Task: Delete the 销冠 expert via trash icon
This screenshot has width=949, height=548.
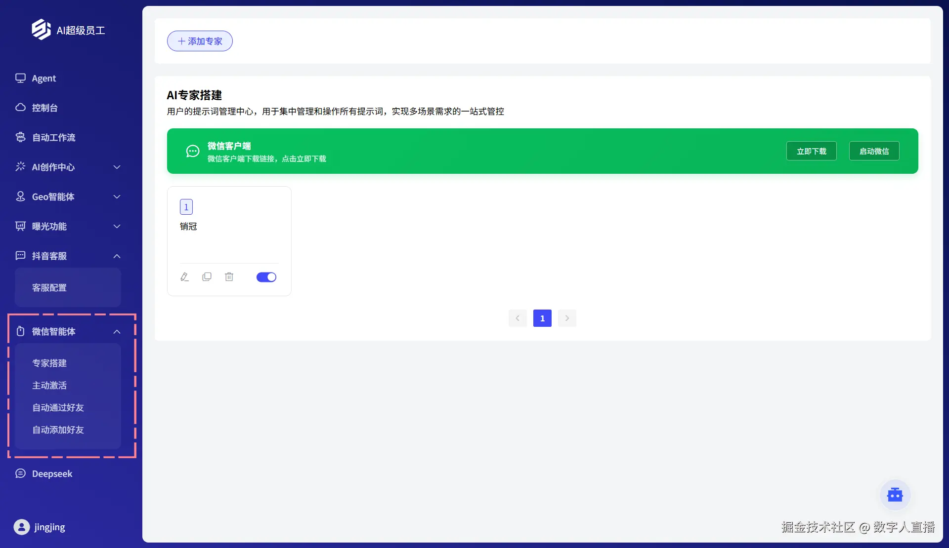Action: (229, 277)
